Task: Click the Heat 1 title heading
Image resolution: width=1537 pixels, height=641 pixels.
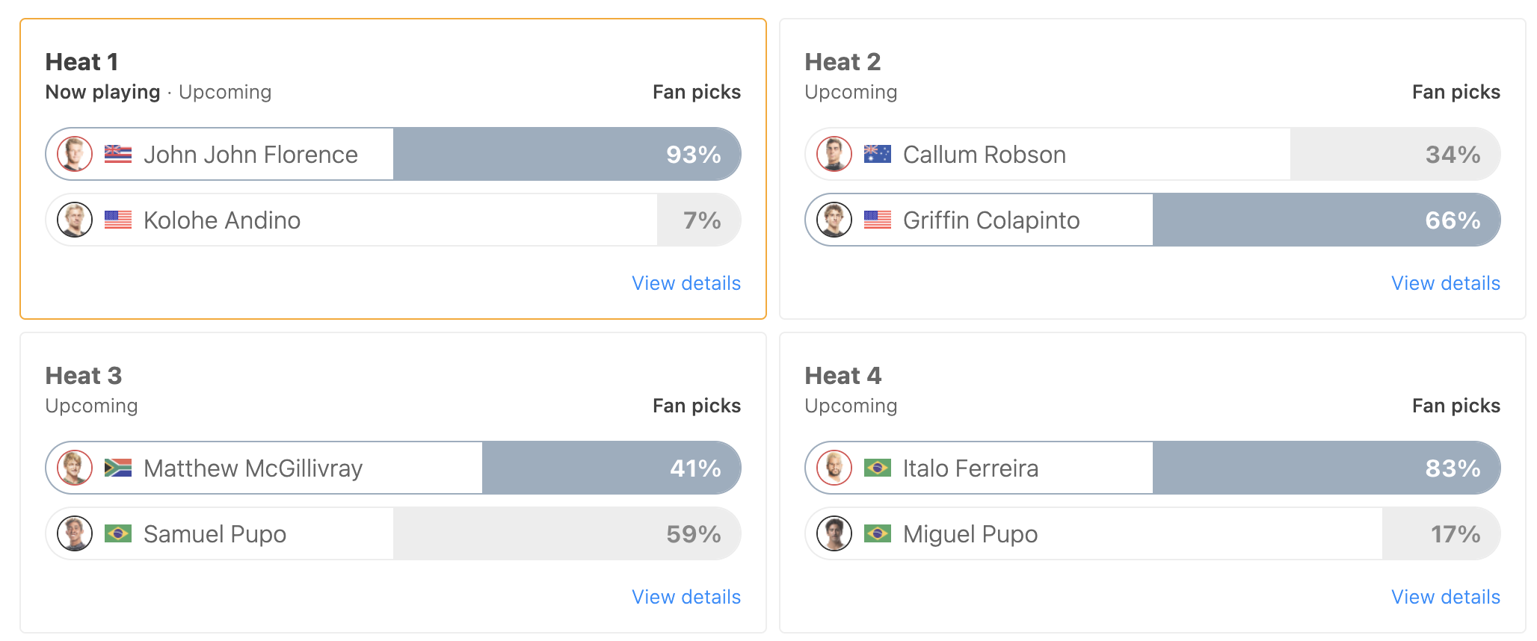Action: point(82,62)
